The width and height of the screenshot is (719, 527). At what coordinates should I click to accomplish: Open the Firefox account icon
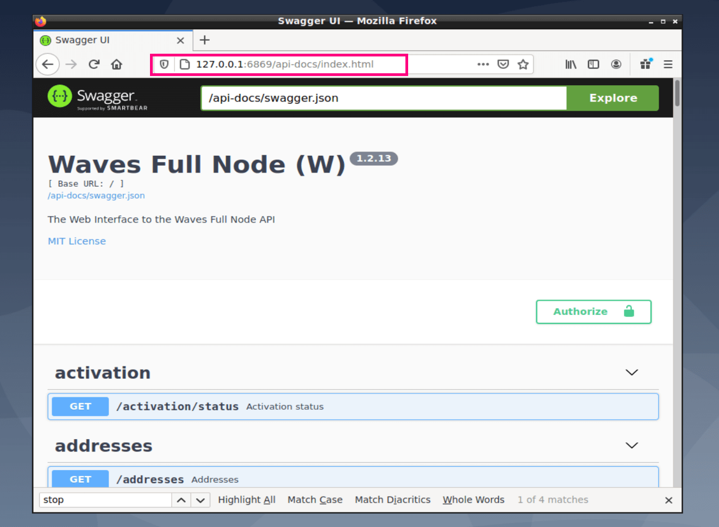point(616,64)
